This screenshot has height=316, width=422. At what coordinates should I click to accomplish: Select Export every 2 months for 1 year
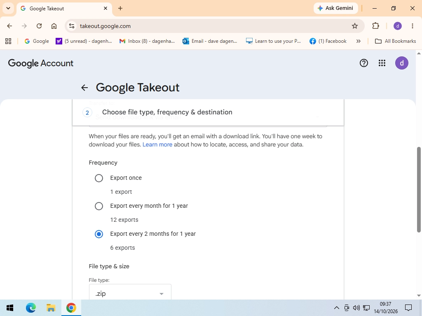(99, 234)
